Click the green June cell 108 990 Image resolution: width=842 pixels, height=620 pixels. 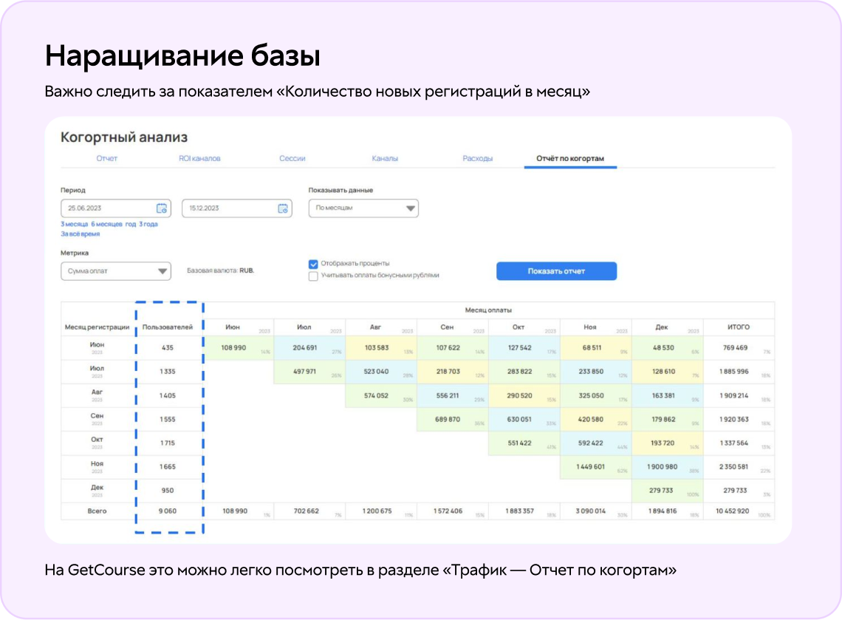[x=233, y=347]
